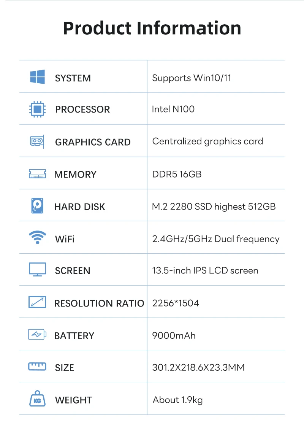Click the value Centralized graphics card

(207, 141)
